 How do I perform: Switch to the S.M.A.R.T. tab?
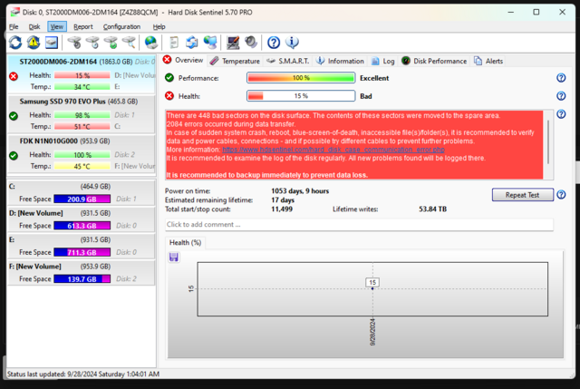click(291, 61)
